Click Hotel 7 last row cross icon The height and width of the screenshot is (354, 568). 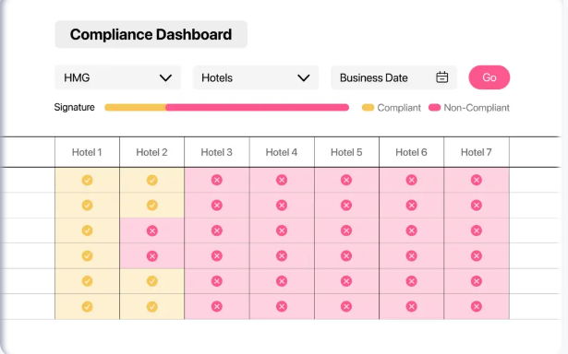(477, 307)
